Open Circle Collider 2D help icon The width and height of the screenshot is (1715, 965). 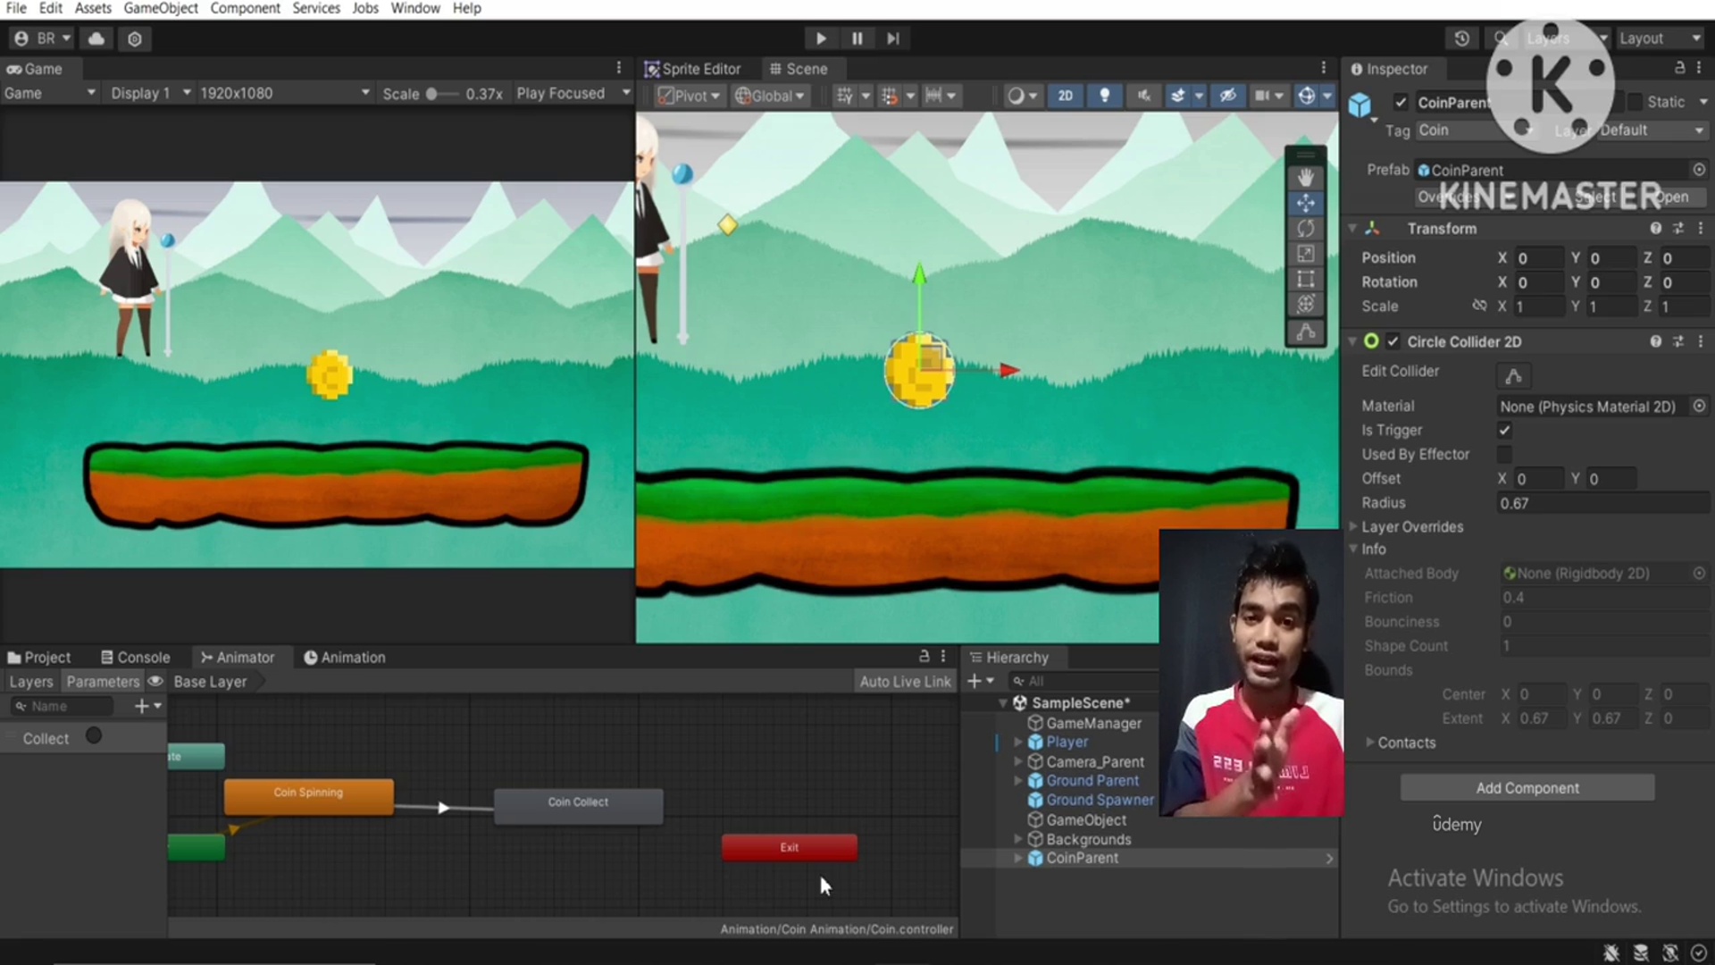[x=1655, y=341]
